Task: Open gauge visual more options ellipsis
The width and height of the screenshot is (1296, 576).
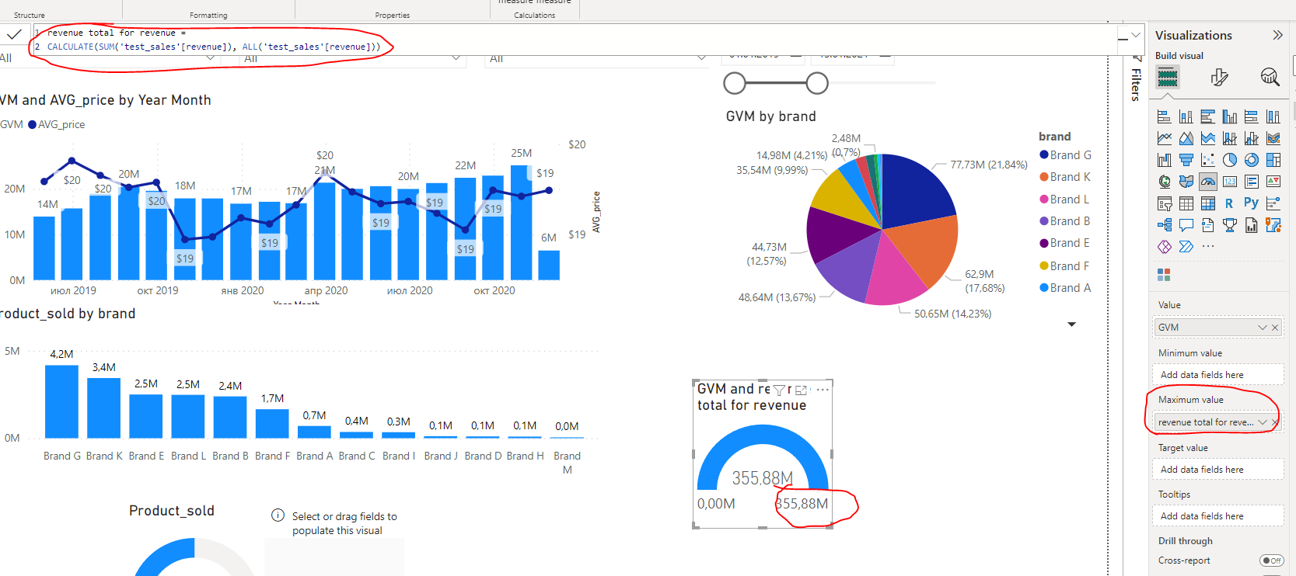Action: point(823,390)
